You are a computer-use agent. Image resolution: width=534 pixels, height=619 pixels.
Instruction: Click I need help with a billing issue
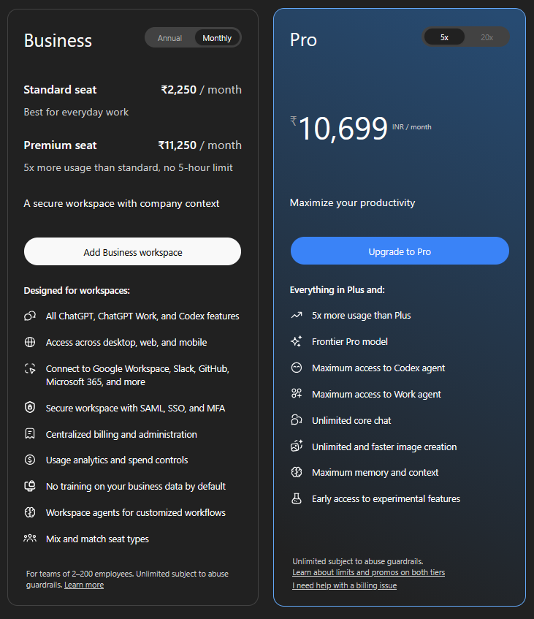point(345,585)
